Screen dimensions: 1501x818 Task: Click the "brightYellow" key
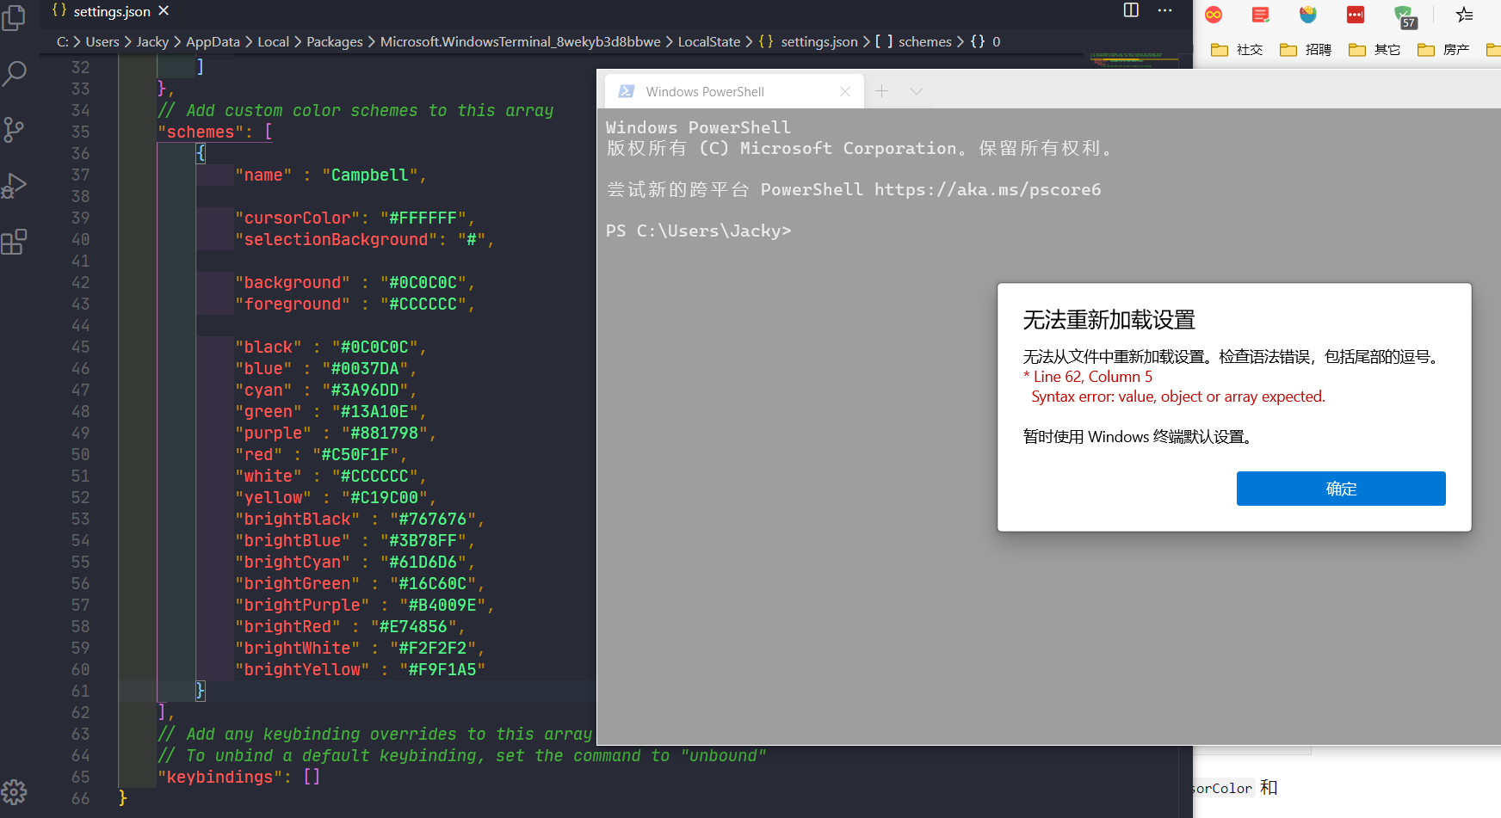pyautogui.click(x=302, y=669)
